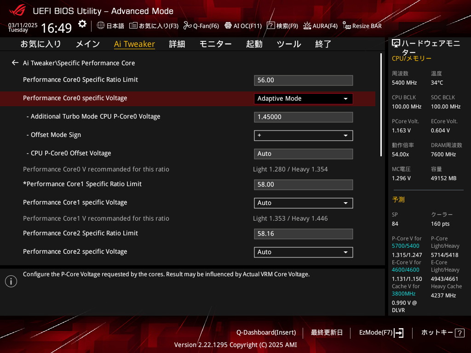Click the date 03/11/2025 Tuesday

(x=23, y=27)
